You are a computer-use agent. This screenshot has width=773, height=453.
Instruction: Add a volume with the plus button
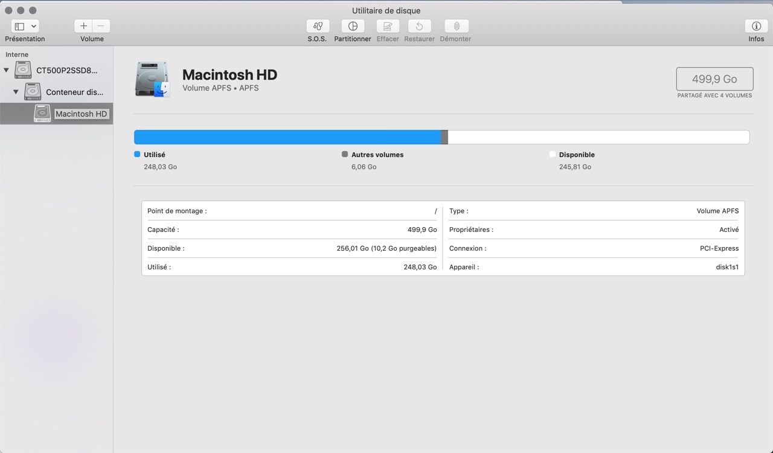click(x=83, y=26)
